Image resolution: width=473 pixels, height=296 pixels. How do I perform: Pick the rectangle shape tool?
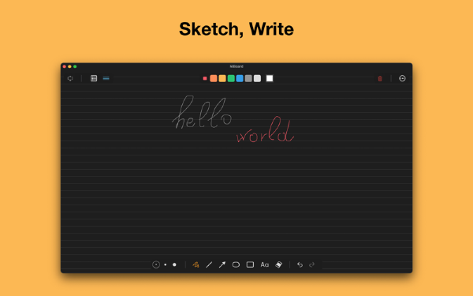pos(250,264)
